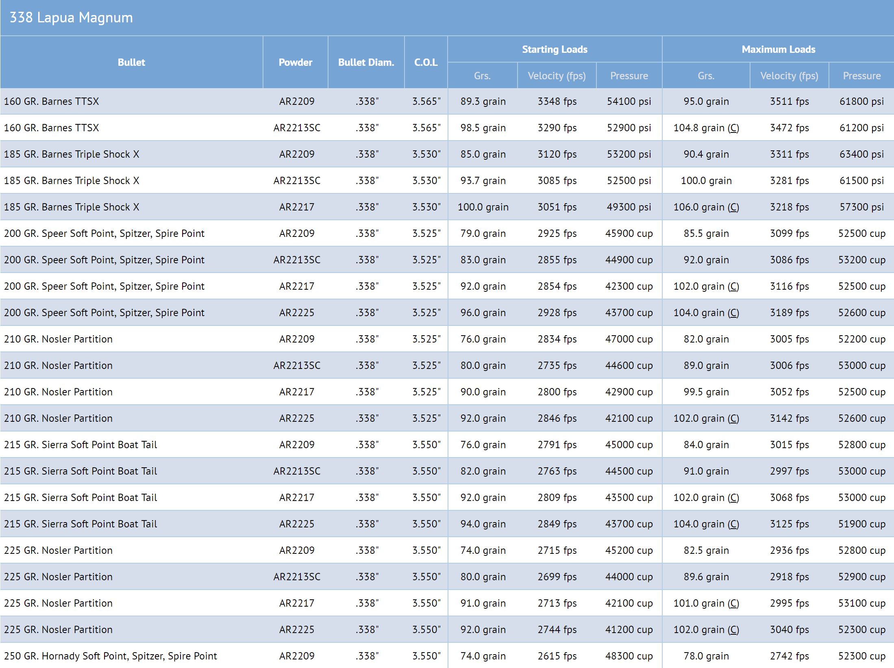Select the 54100 psi pressure cell
The image size is (894, 668).
[629, 101]
